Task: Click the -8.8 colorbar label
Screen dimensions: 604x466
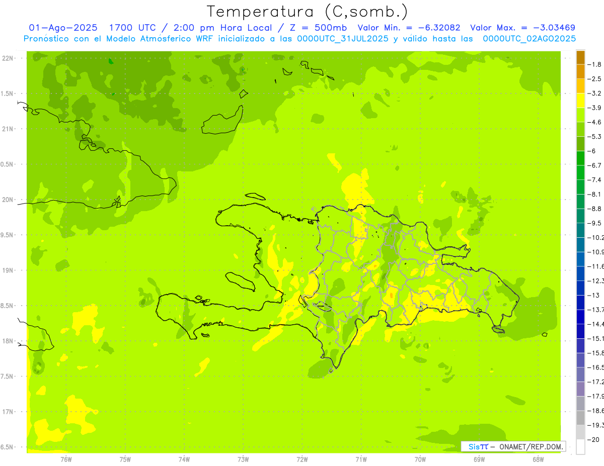Action: click(595, 209)
